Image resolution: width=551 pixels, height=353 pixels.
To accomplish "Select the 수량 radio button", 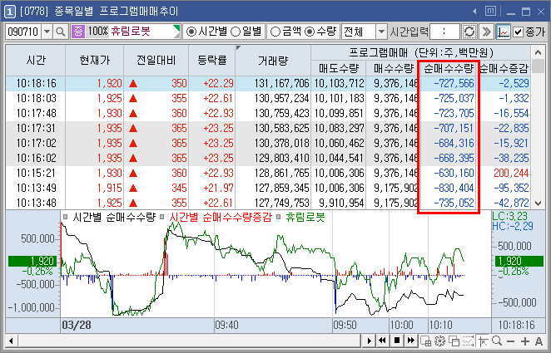I will (x=310, y=32).
